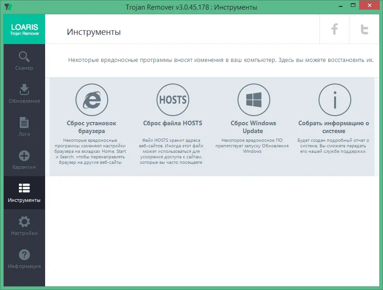
Task: Click the Loaris Trojan Remover logo
Action: point(24,29)
